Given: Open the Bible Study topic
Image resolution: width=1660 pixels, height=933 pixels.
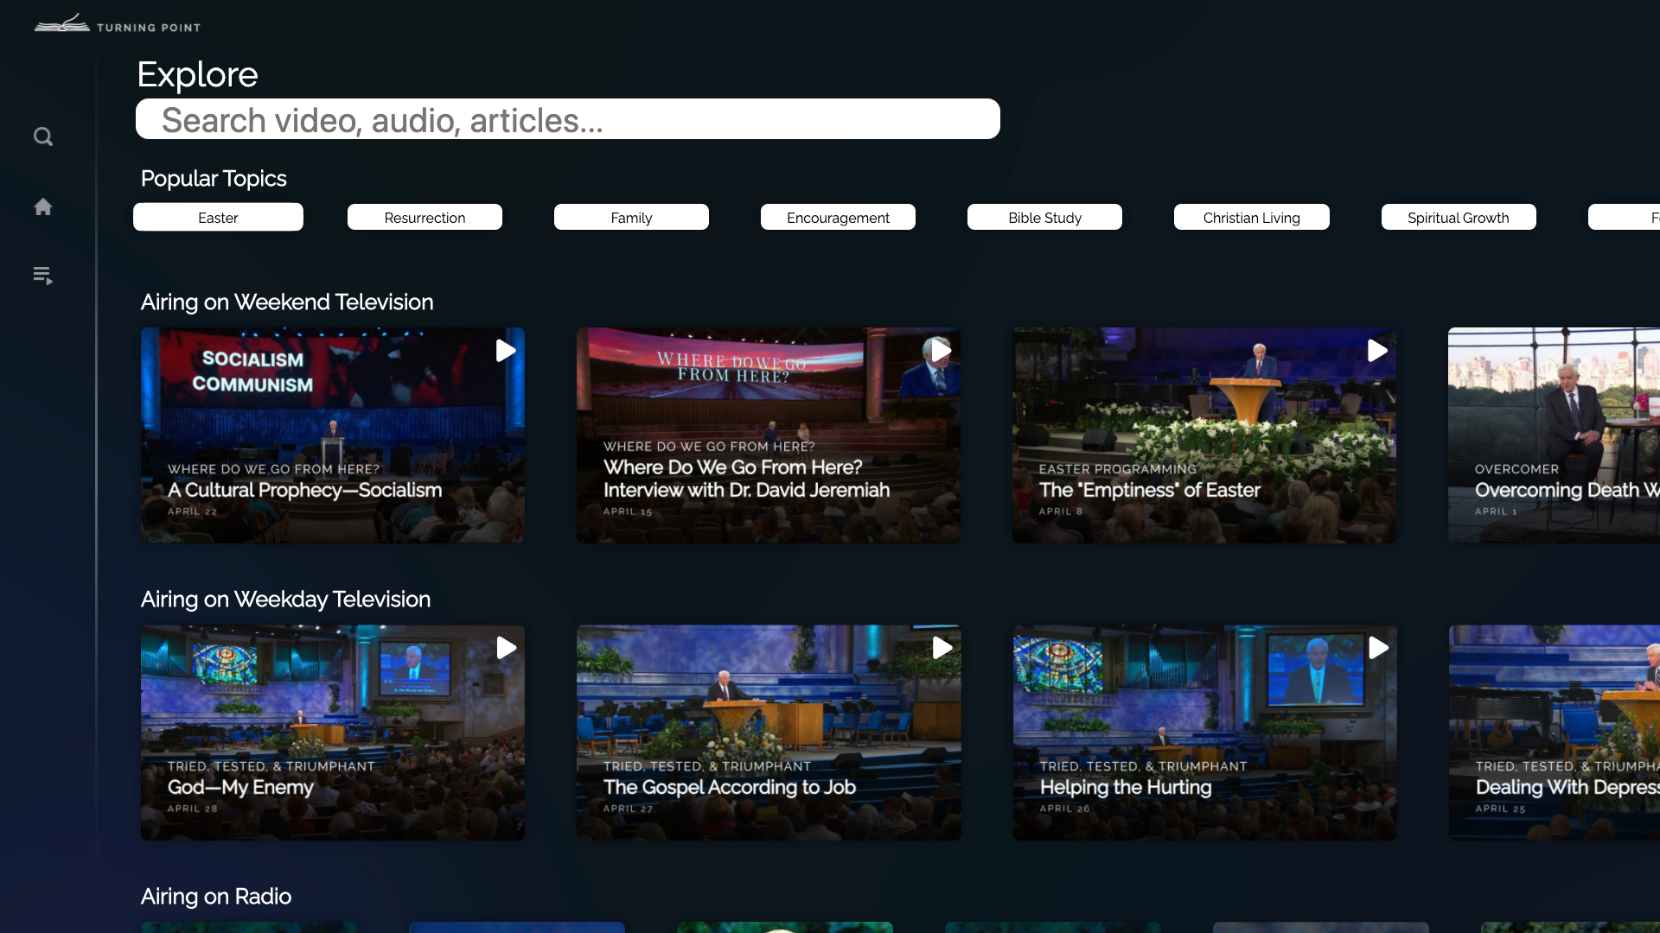Looking at the screenshot, I should pos(1044,217).
